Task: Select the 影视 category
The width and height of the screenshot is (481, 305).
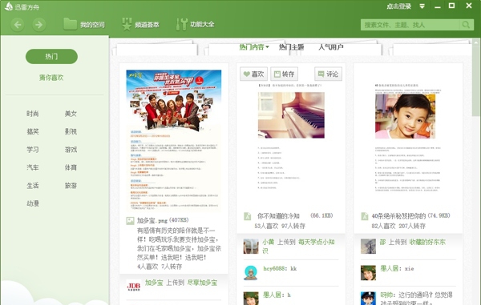Action: coord(71,131)
